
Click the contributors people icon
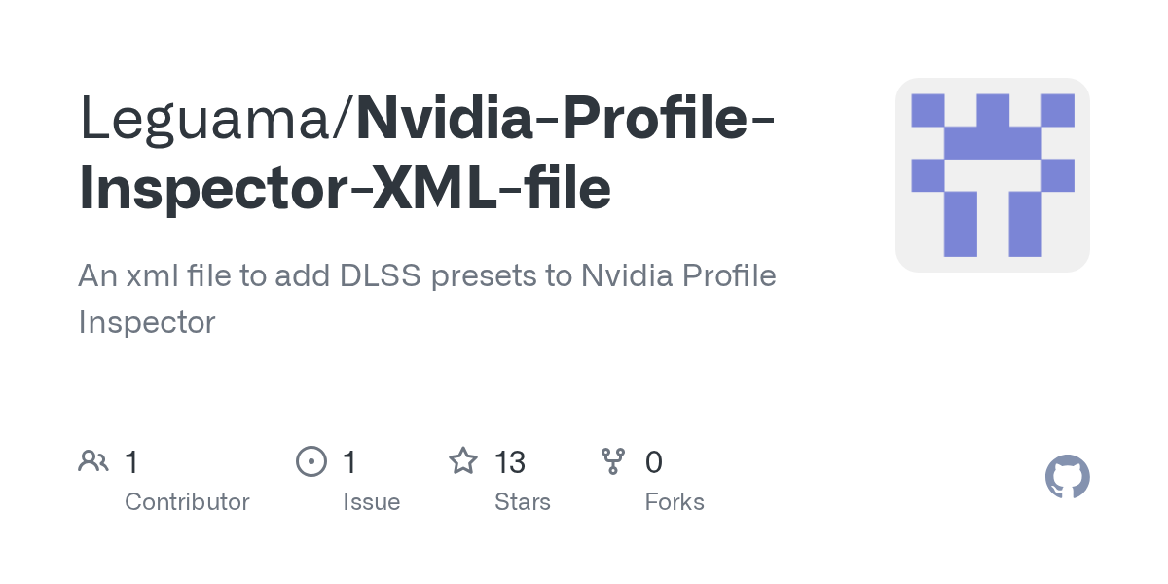93,461
